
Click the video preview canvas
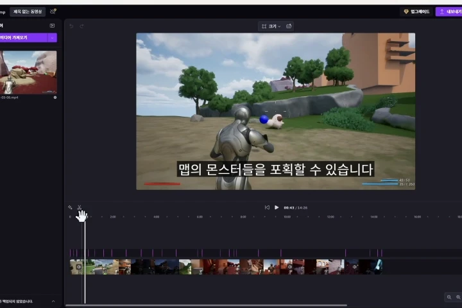pos(275,111)
